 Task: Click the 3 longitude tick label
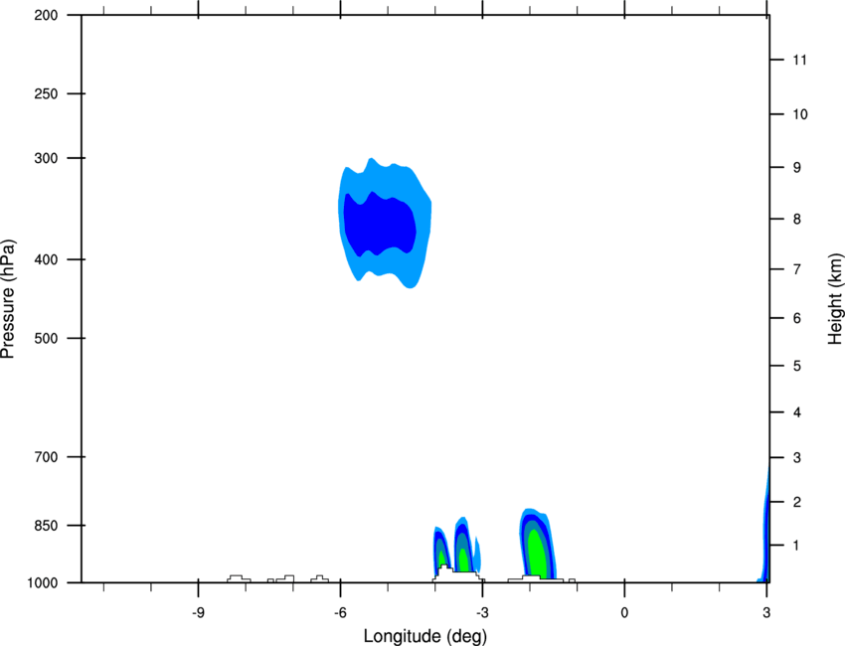click(766, 613)
